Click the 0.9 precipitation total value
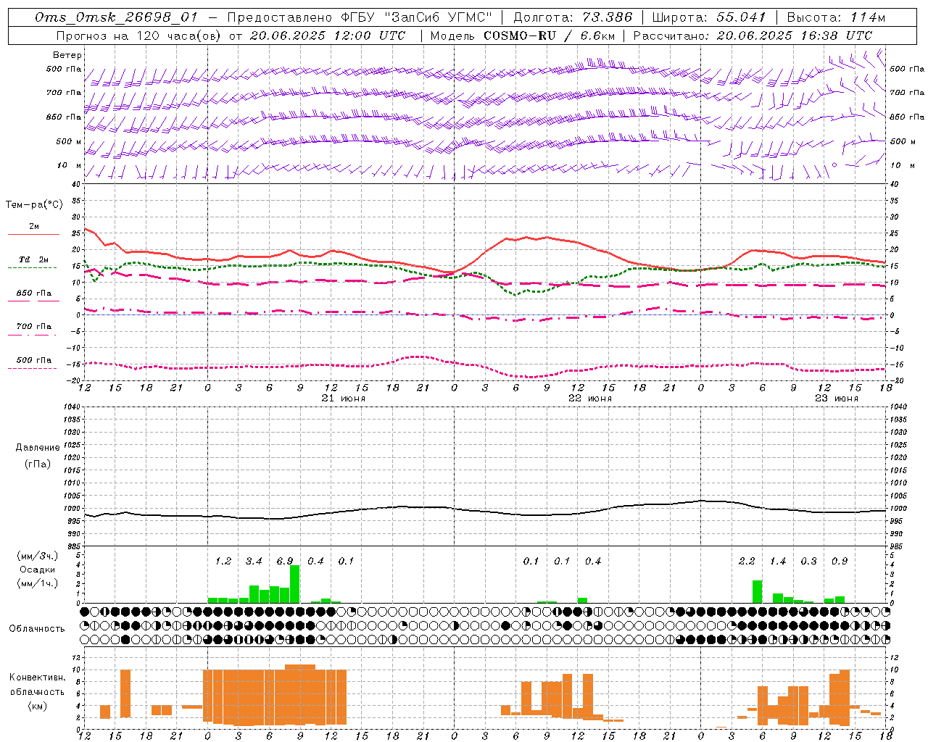 pos(840,561)
